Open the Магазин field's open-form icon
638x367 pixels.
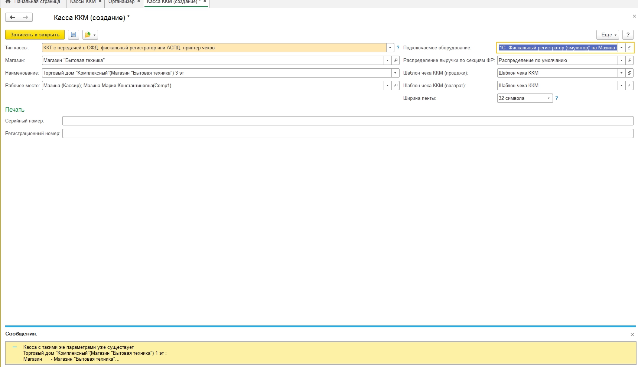coord(396,60)
